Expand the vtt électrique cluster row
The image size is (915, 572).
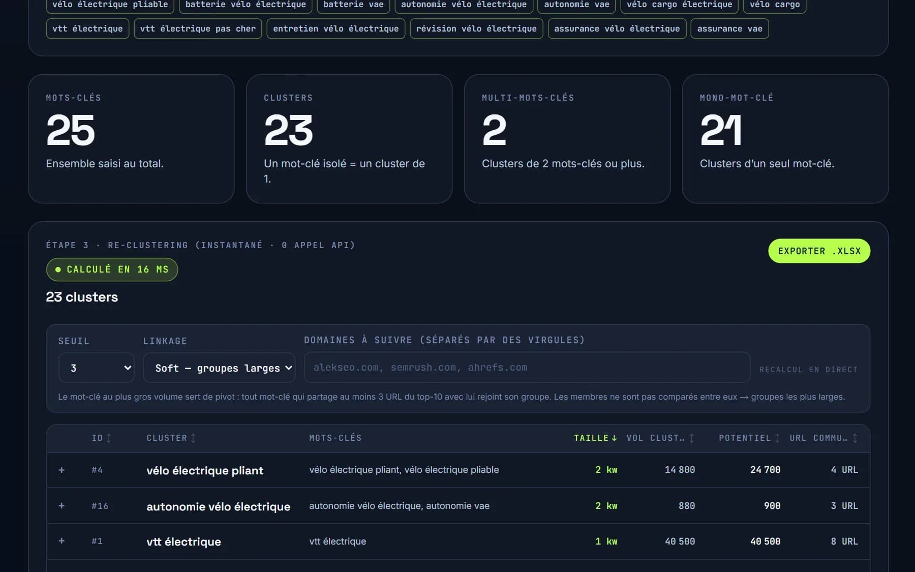[62, 540]
